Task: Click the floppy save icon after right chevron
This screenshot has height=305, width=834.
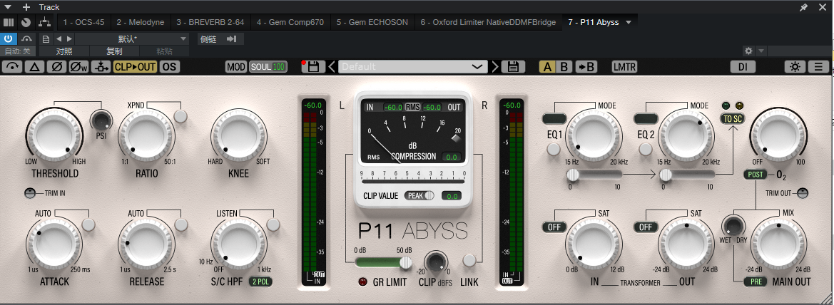Action: click(x=513, y=66)
